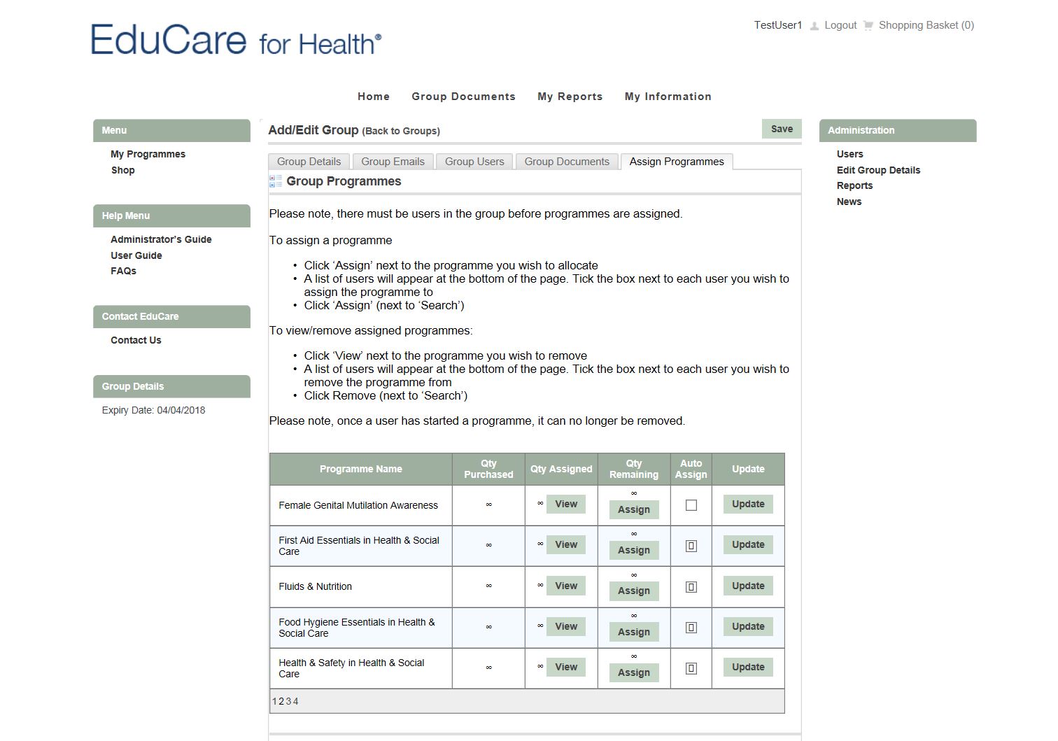Toggle Auto Assign for First Aid Essentials
Screen dimensions: 1058x741
pyautogui.click(x=691, y=546)
